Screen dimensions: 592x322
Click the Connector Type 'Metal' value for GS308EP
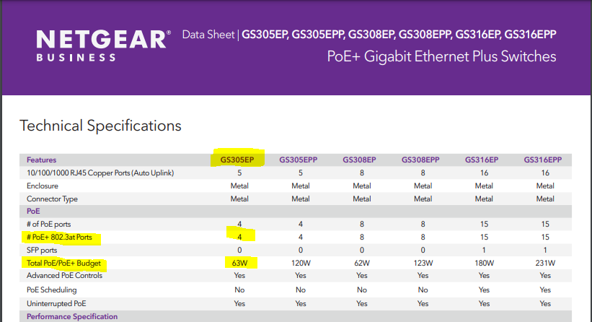click(x=362, y=199)
